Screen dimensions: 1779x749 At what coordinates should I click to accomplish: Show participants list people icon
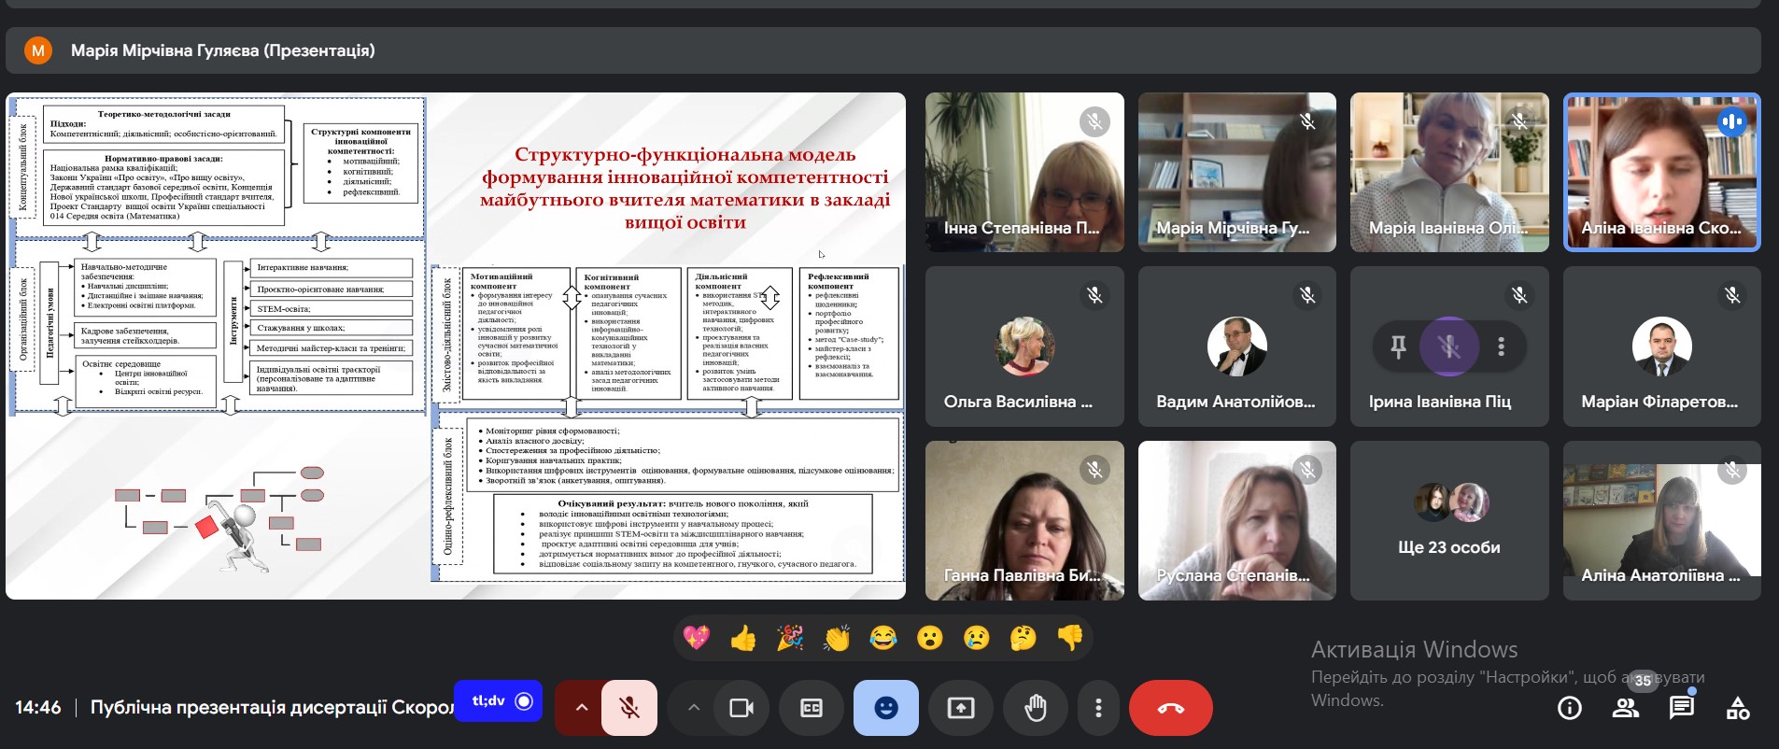[1626, 708]
